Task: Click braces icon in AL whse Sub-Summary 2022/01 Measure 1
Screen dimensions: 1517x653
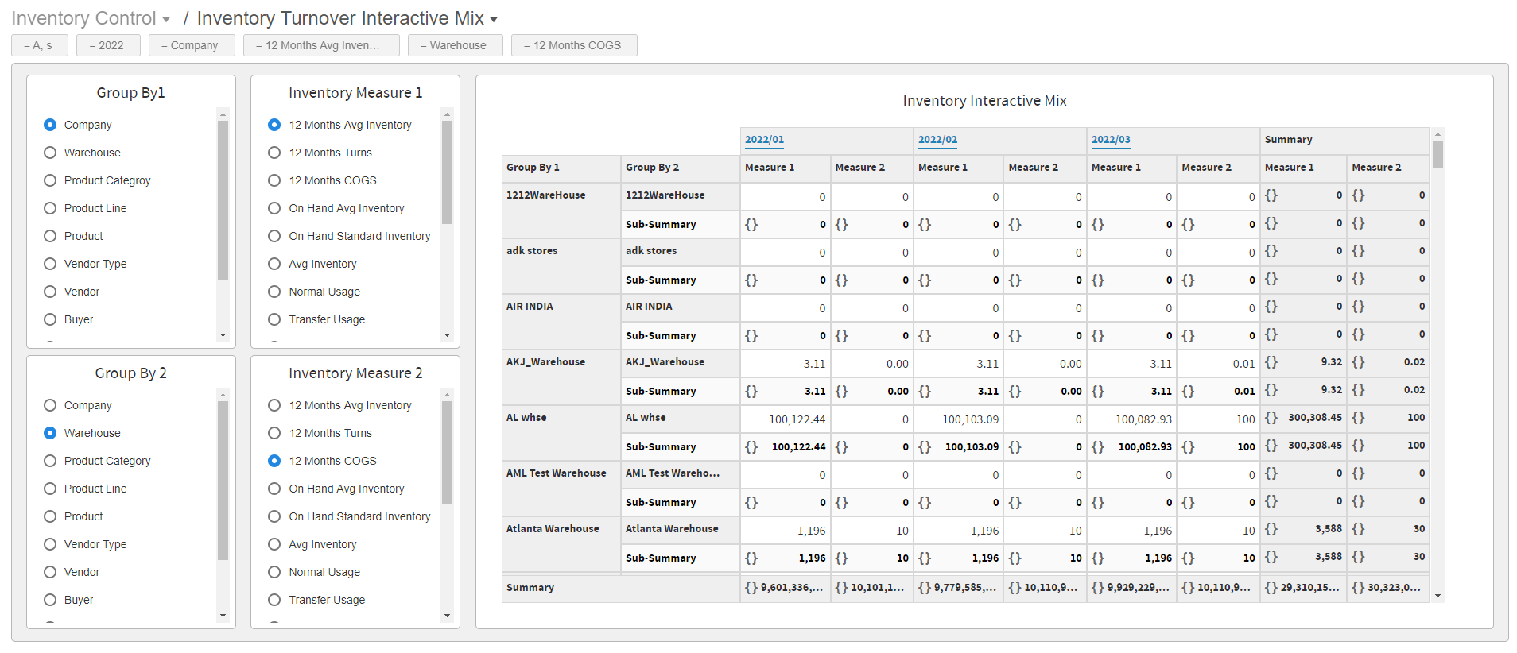Action: [x=751, y=447]
